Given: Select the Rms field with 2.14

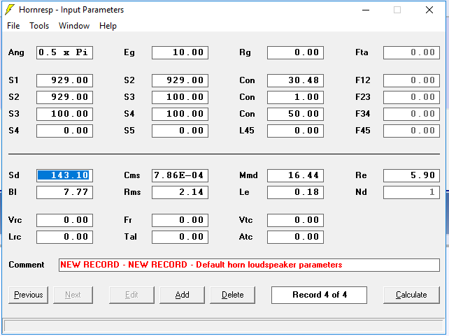Looking at the screenshot, I should (x=180, y=192).
